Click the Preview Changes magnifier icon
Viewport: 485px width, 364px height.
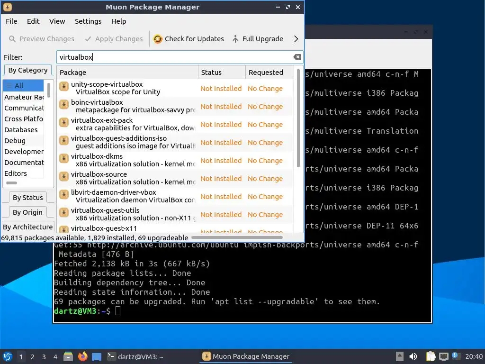pos(12,39)
